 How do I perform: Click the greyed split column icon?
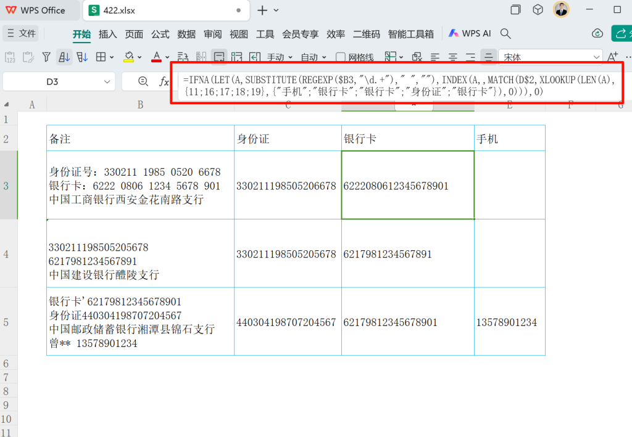201,57
